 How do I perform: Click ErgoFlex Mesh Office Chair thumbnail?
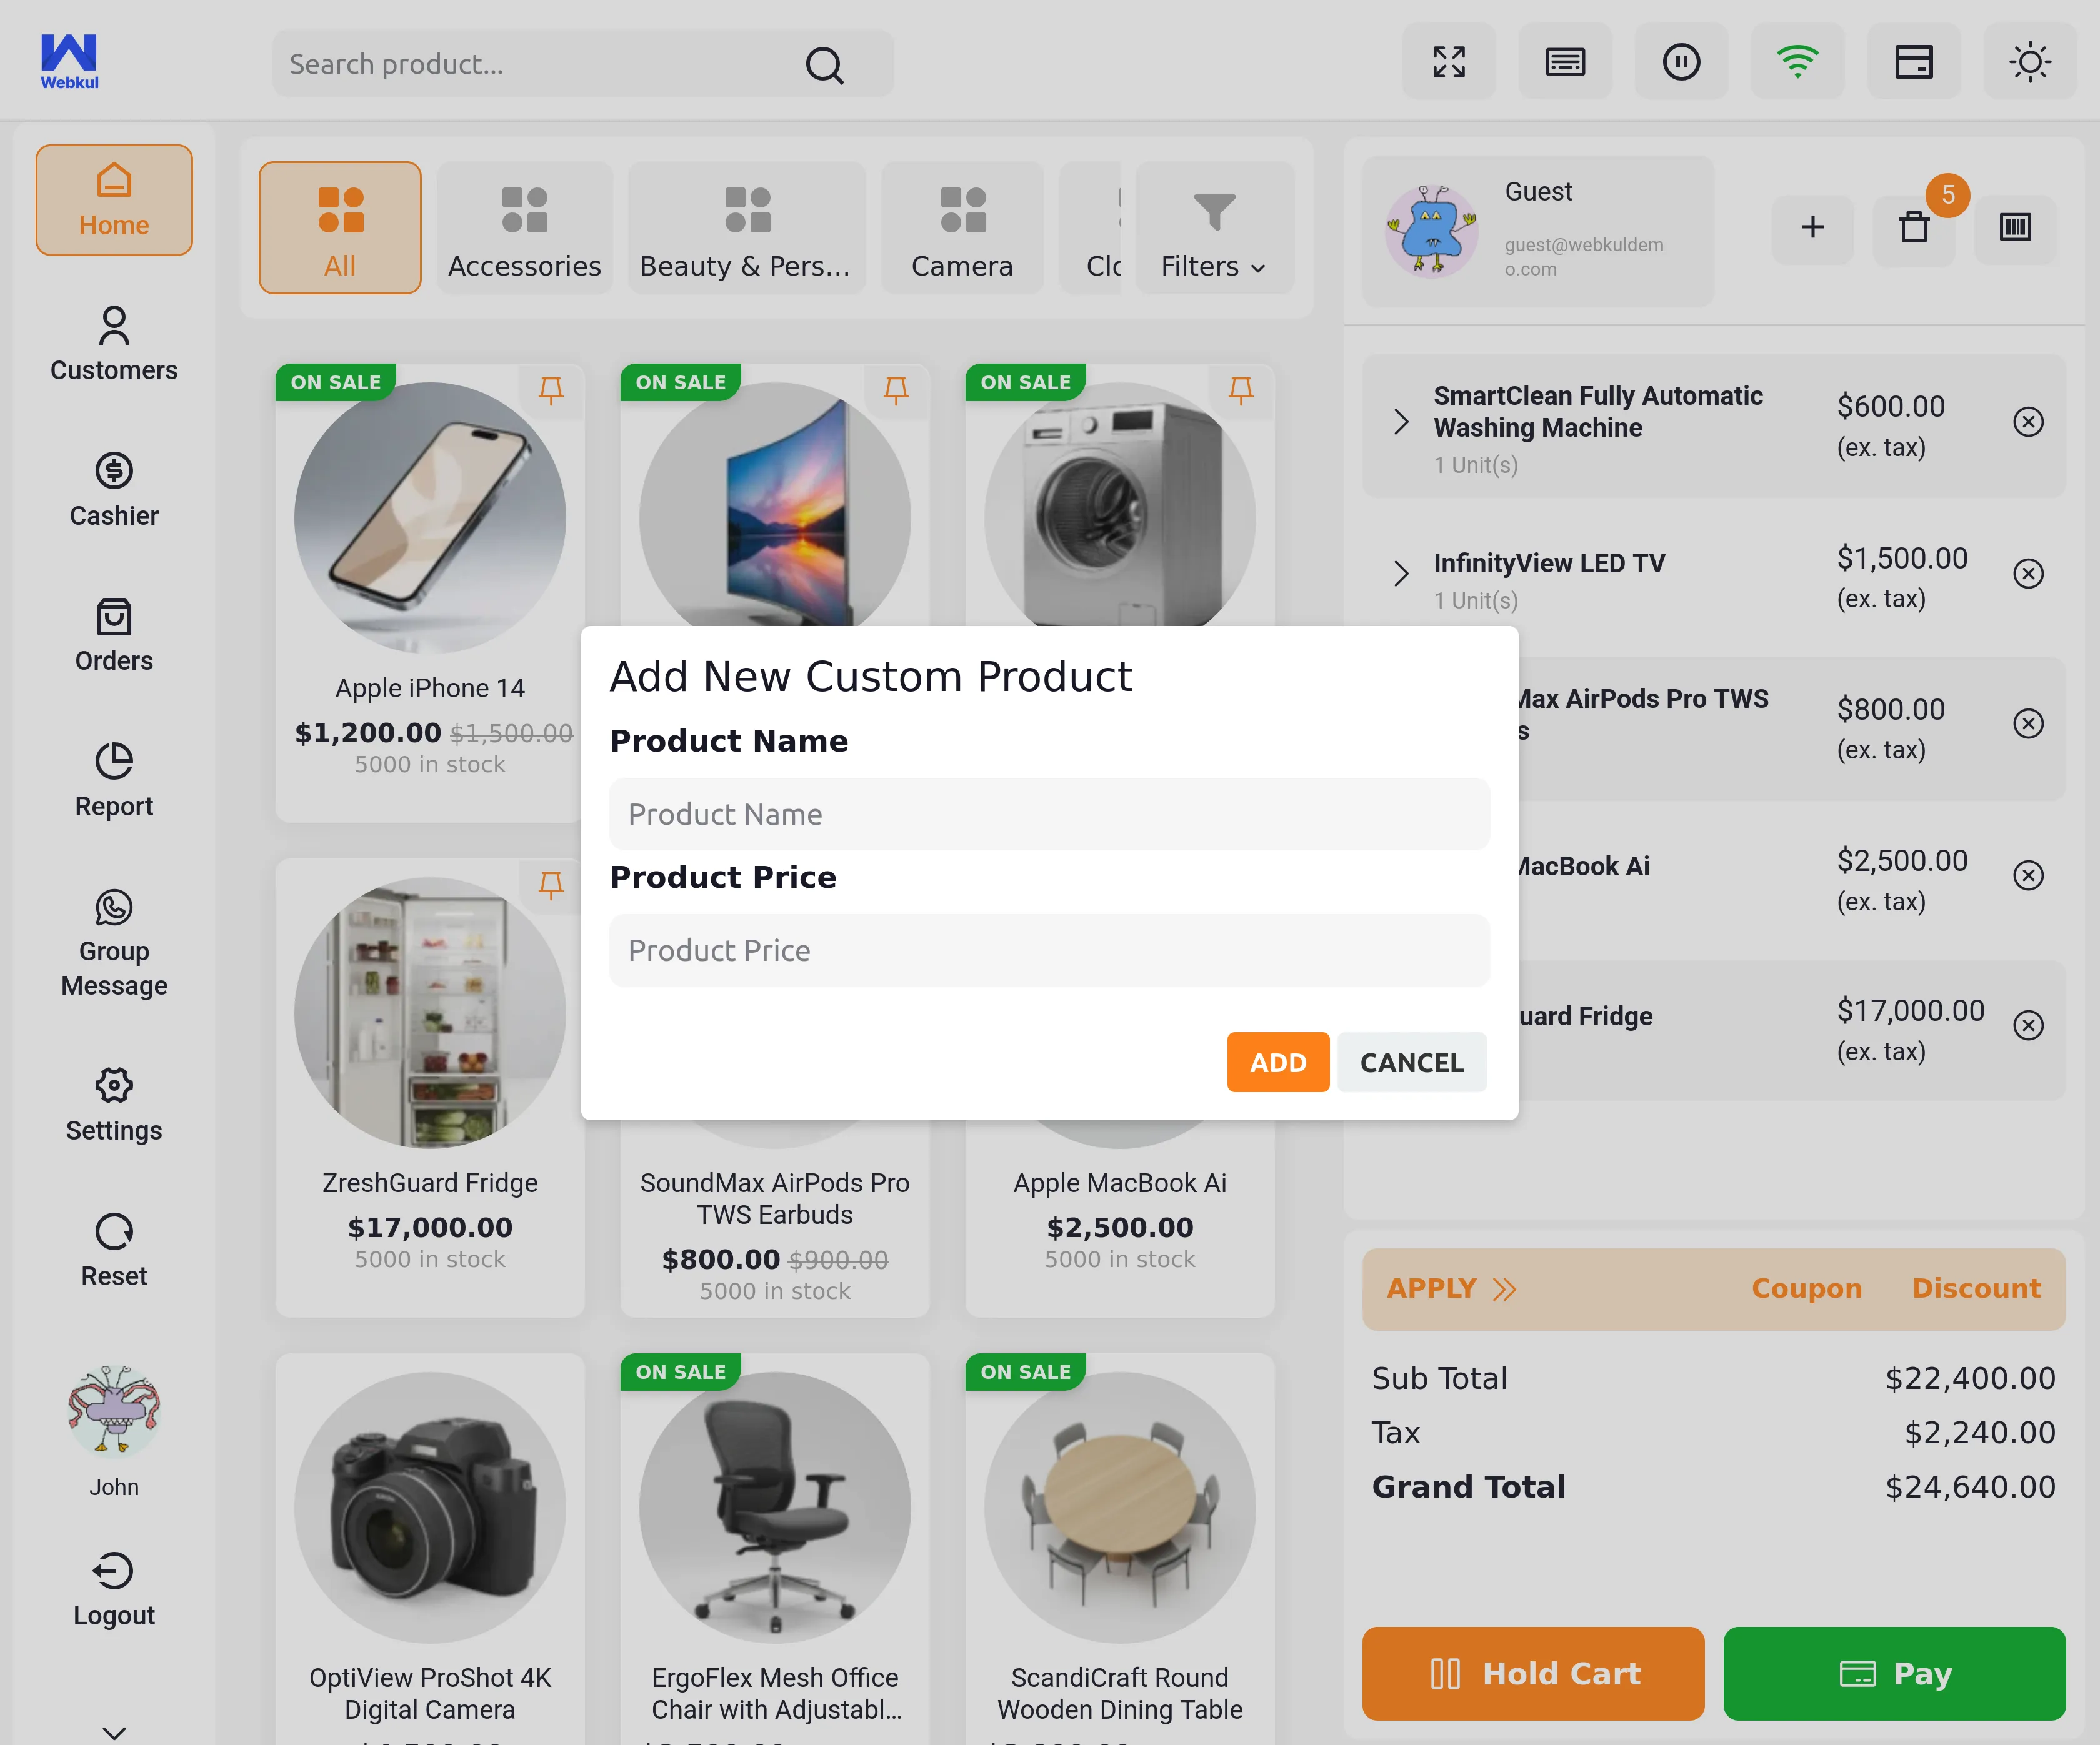775,1507
